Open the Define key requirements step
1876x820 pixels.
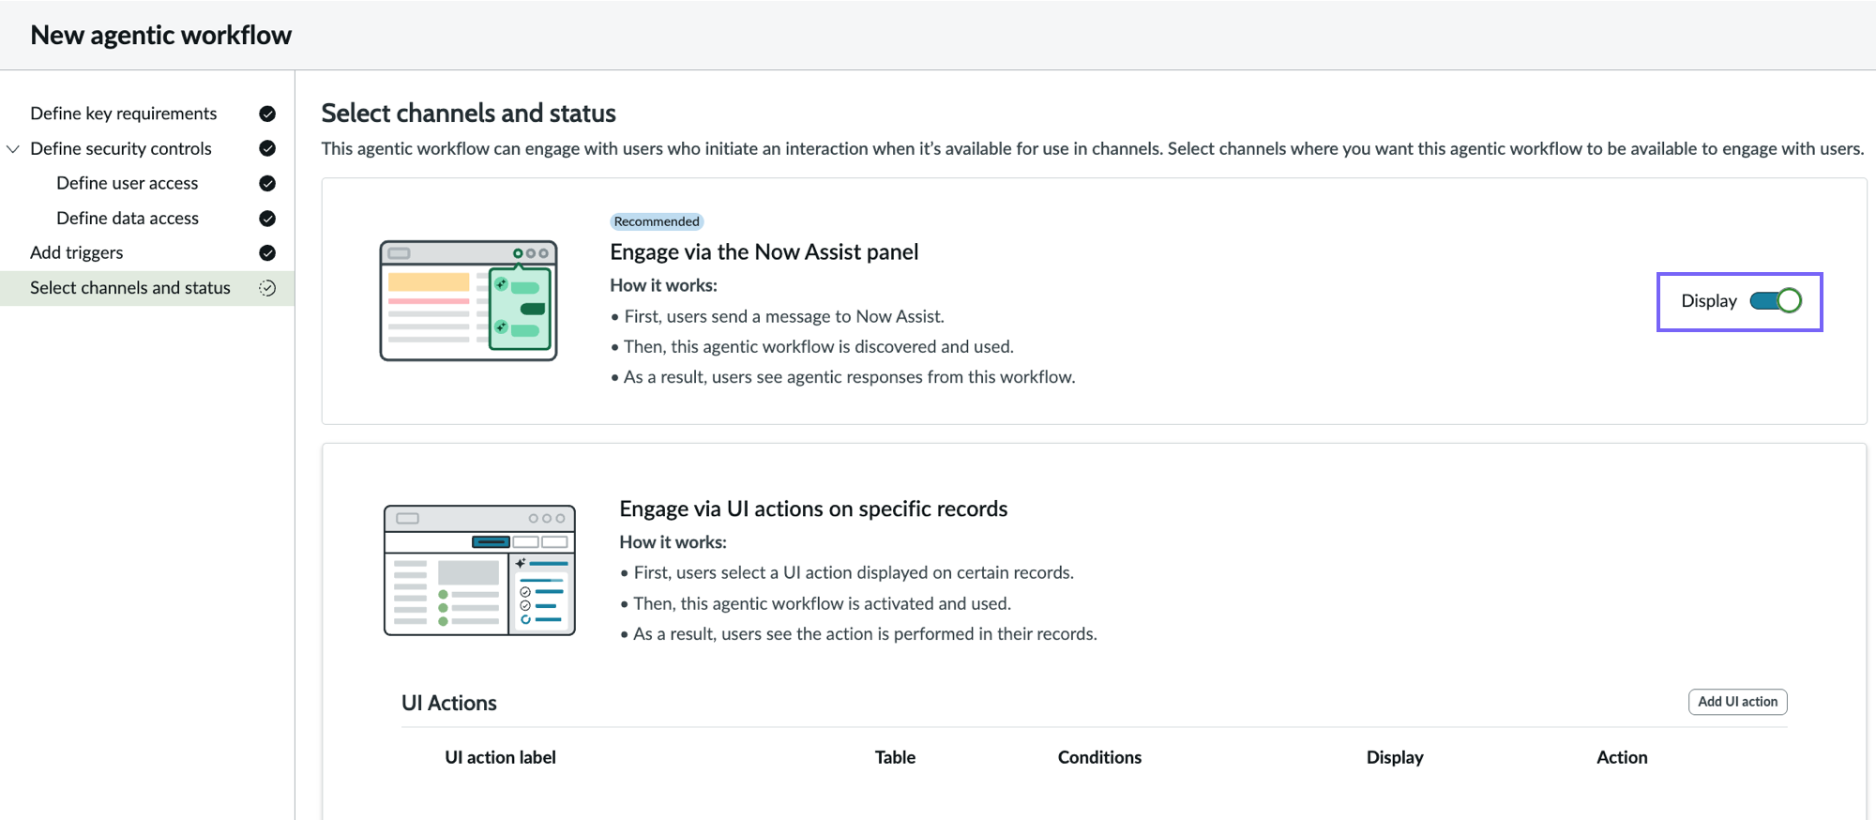pyautogui.click(x=123, y=114)
